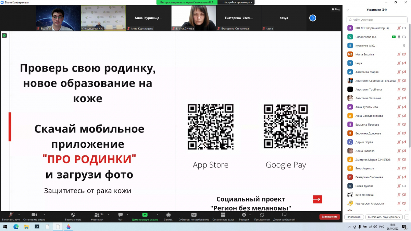Open Приложения apps icon
The height and width of the screenshot is (231, 411).
[262, 215]
